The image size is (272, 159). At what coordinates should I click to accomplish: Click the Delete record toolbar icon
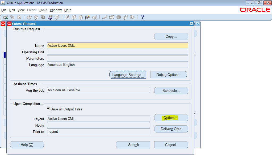coord(95,17)
